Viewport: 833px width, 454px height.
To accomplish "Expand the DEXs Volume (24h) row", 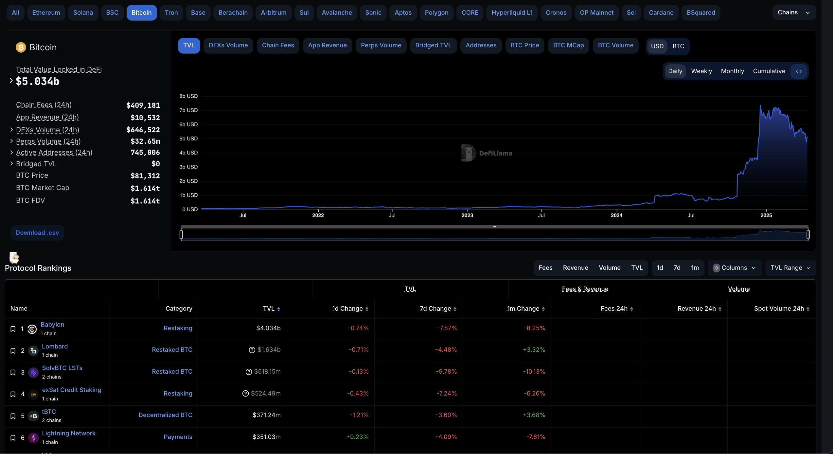I will click(x=11, y=130).
